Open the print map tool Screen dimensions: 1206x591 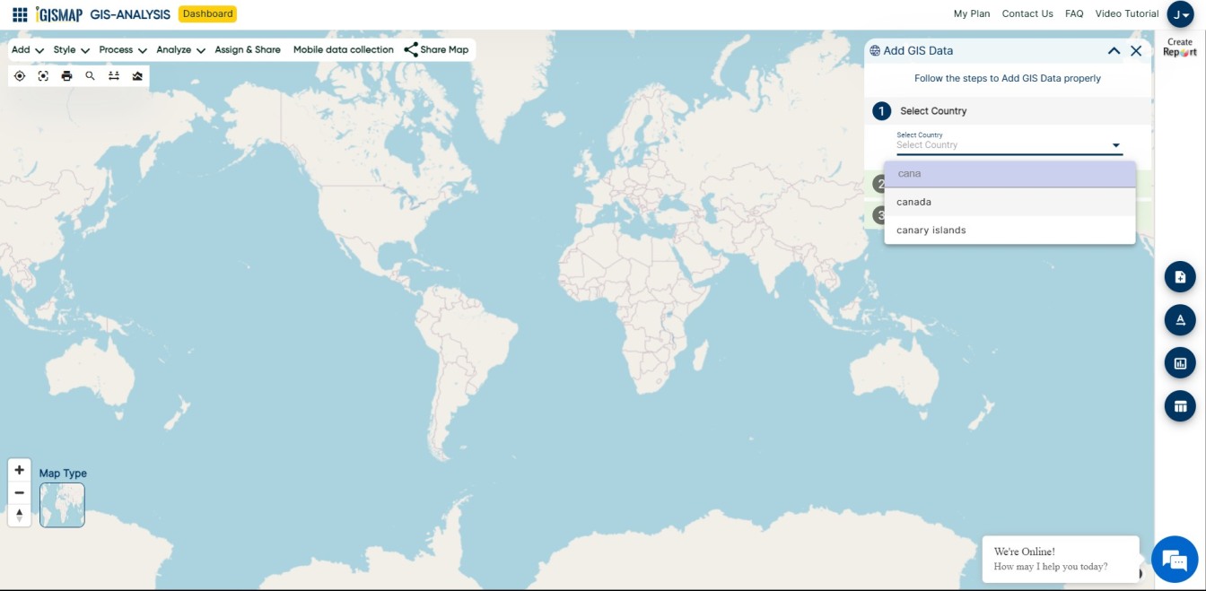click(x=66, y=75)
